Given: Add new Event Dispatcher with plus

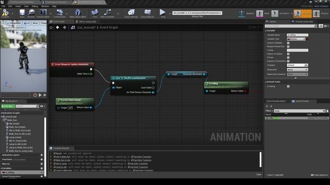Looking at the screenshot, I should pos(42,177).
